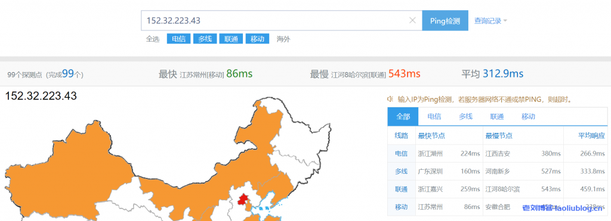Image resolution: width=611 pixels, height=221 pixels.
Task: Click the 查询记录 dropdown arrow
Action: point(505,21)
